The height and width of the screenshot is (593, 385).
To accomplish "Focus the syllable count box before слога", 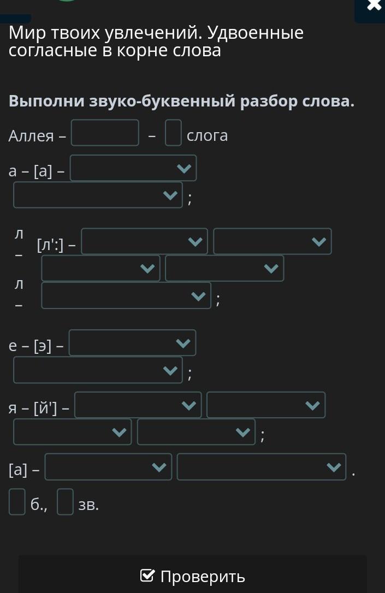I will pyautogui.click(x=173, y=133).
